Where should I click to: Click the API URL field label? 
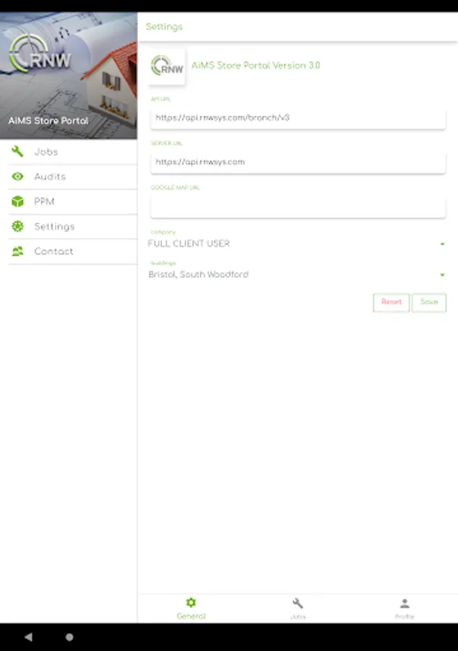pos(161,99)
